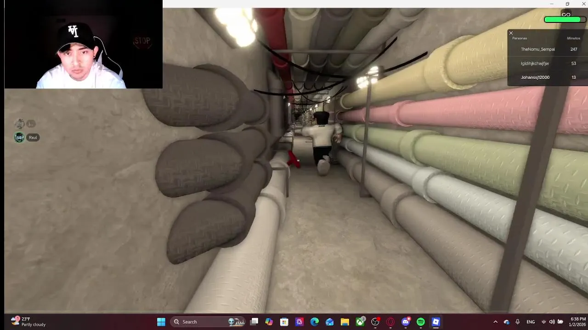This screenshot has height=330, width=588.
Task: Click the Roblox taskbar icon
Action: click(x=436, y=322)
